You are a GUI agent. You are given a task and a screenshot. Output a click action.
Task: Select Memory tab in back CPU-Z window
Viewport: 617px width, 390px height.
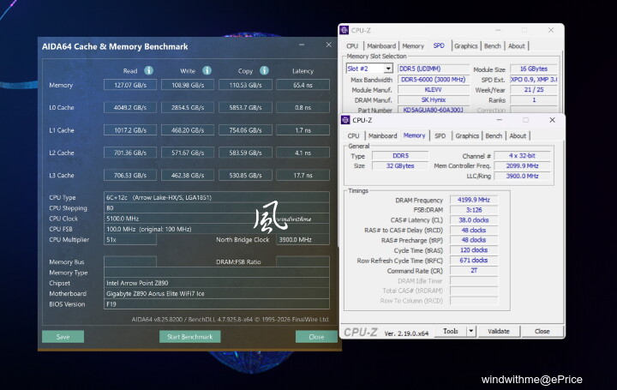pyautogui.click(x=413, y=46)
